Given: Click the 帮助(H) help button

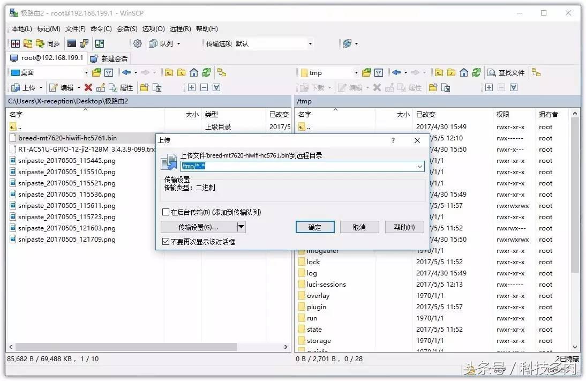Looking at the screenshot, I should click(404, 227).
